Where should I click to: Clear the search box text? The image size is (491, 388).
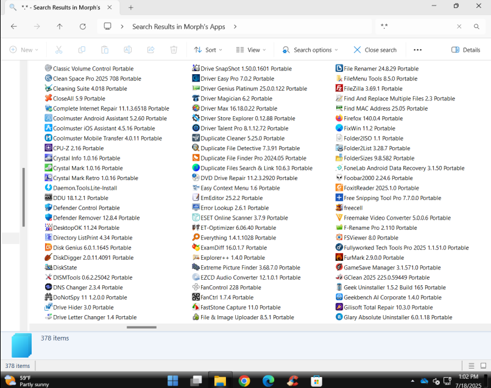pyautogui.click(x=459, y=27)
